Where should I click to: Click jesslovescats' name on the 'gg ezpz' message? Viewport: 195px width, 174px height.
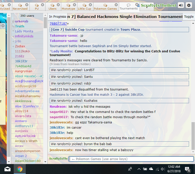[x=61, y=122]
